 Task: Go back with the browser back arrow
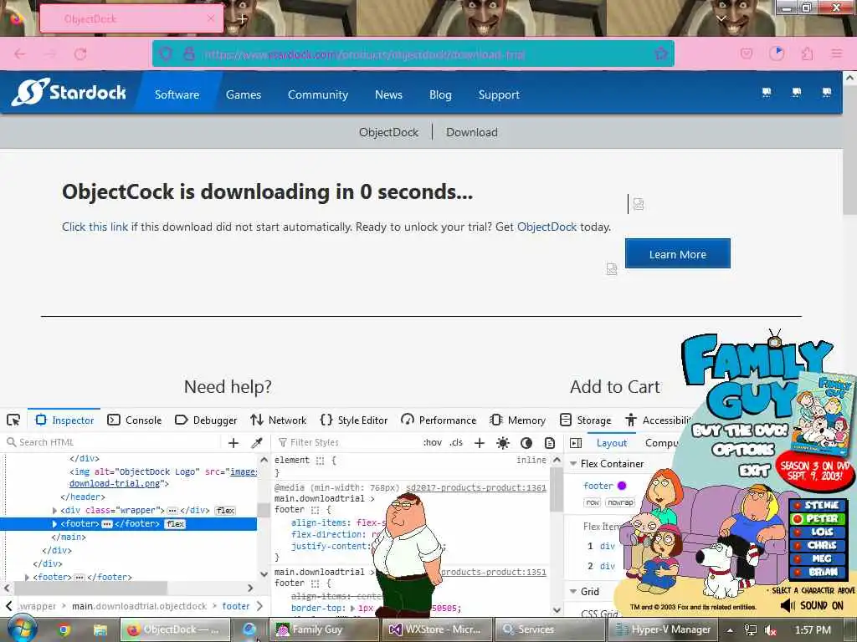pyautogui.click(x=20, y=54)
